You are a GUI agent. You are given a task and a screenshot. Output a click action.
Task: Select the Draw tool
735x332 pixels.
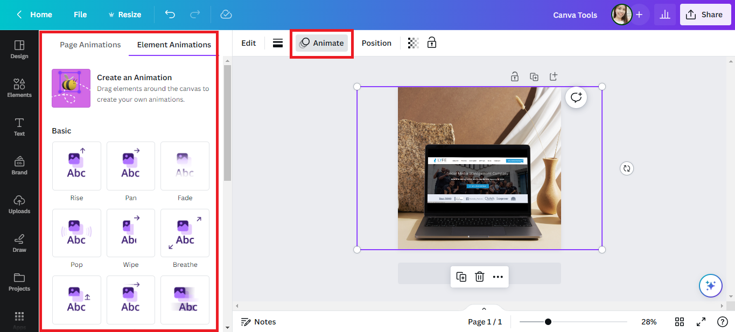[x=19, y=243]
